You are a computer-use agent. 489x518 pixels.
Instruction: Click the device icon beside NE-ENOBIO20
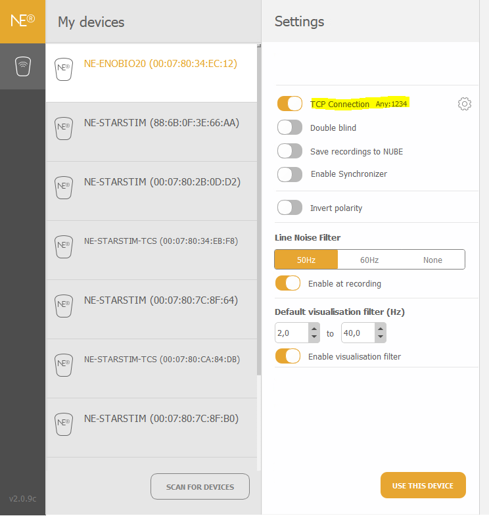(64, 70)
